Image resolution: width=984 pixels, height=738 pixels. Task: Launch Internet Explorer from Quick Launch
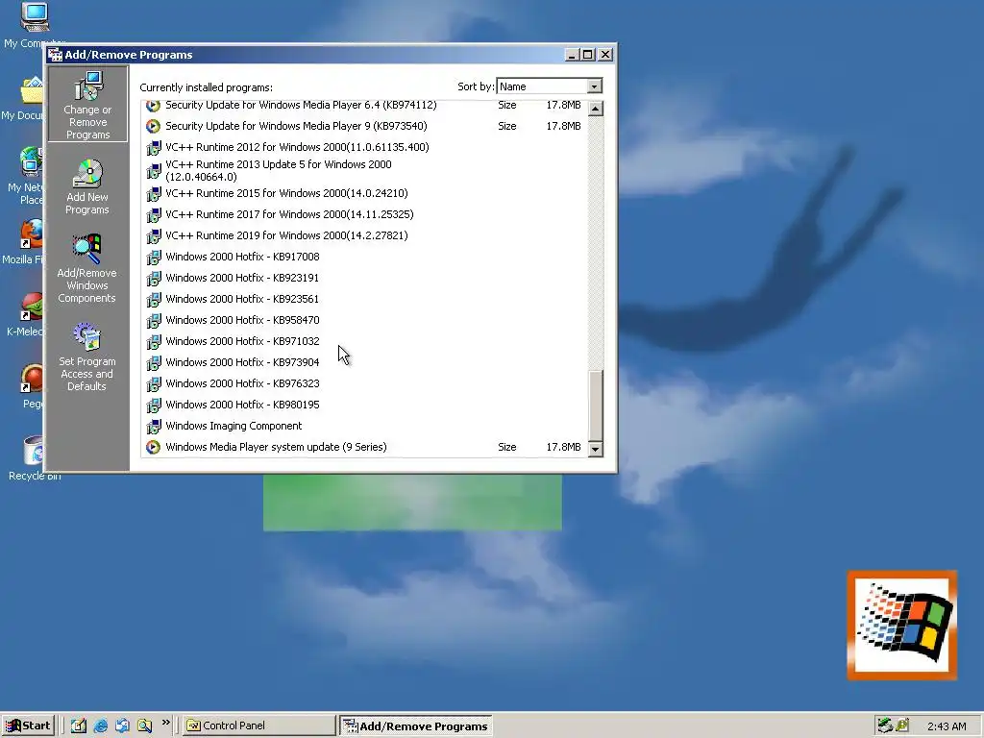click(x=100, y=726)
